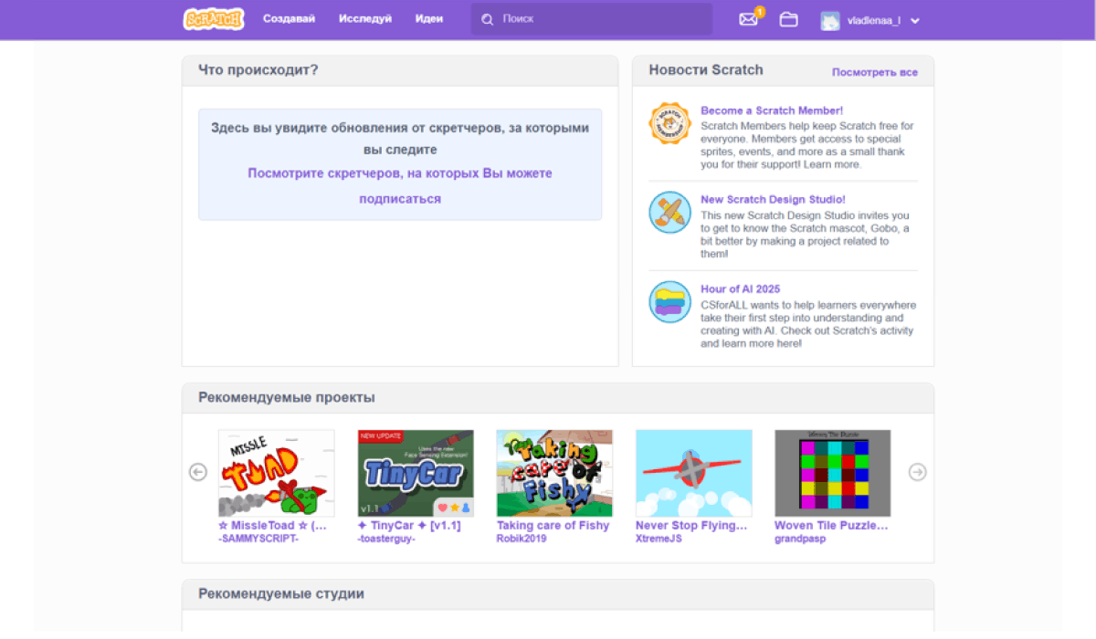Expand the vladlenaa_l account dropdown
Image resolution: width=1096 pixels, height=639 pixels.
[x=915, y=21]
